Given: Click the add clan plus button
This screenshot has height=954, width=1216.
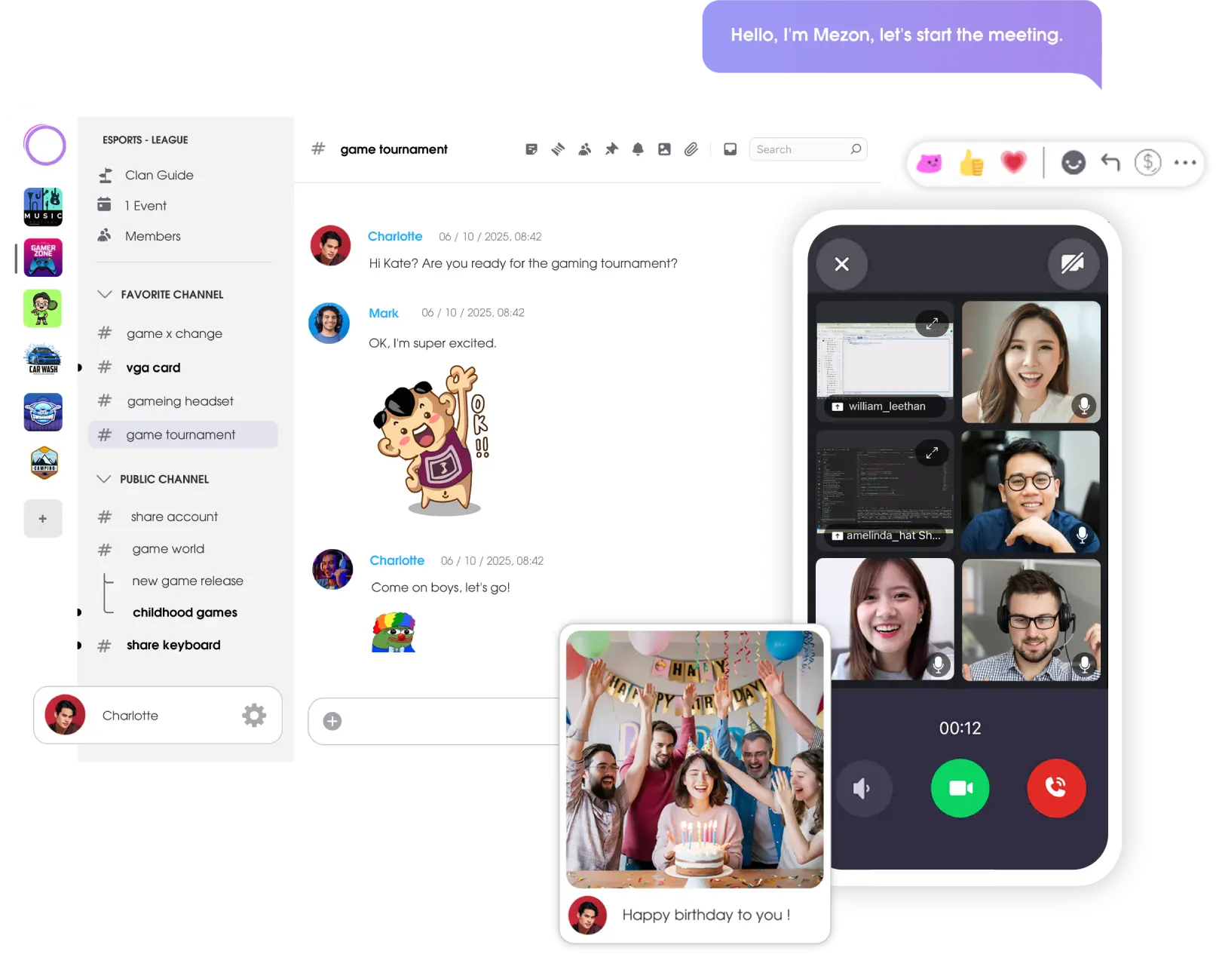Looking at the screenshot, I should tap(43, 519).
